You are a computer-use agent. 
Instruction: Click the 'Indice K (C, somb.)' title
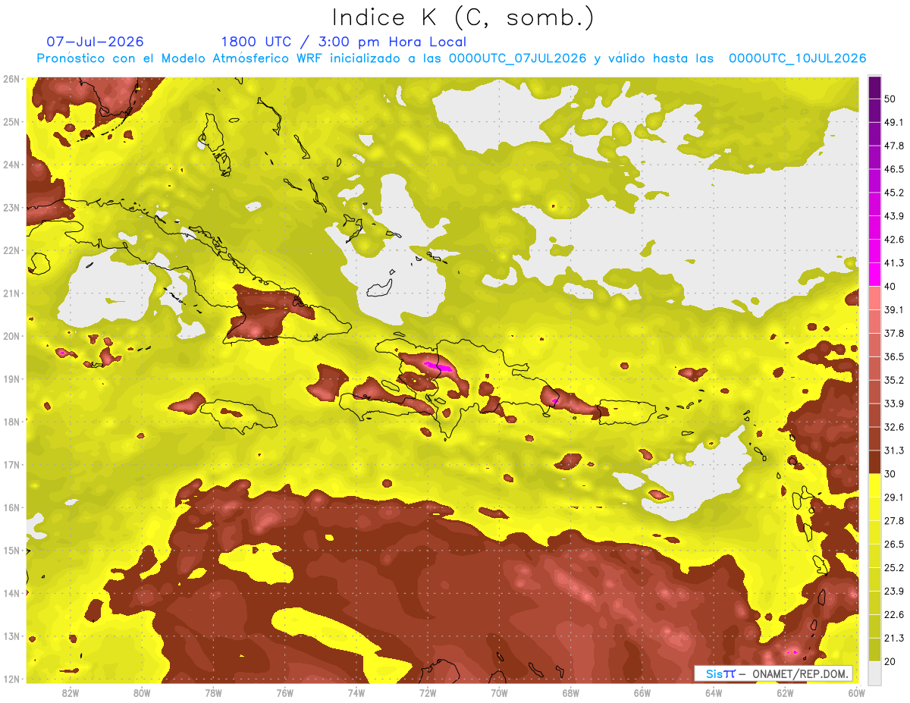click(463, 17)
